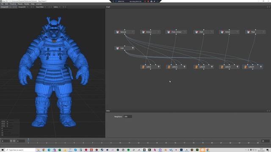Viewport: 271px width, 152px height.
Task: Toggle the Cloth node visibility lightbulb
Action: click(x=212, y=32)
